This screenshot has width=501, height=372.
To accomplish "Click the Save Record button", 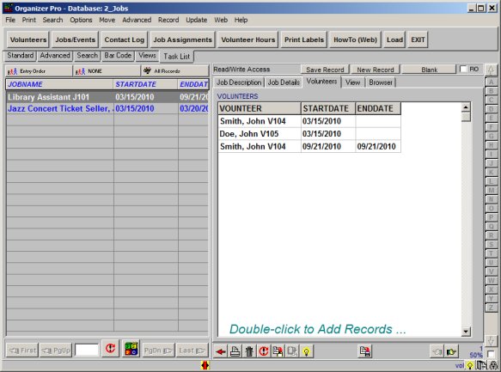I will (x=325, y=70).
